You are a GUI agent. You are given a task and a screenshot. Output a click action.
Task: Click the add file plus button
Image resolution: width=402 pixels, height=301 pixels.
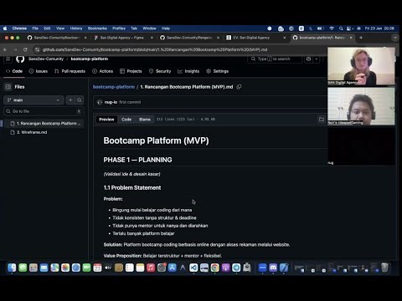pos(70,100)
